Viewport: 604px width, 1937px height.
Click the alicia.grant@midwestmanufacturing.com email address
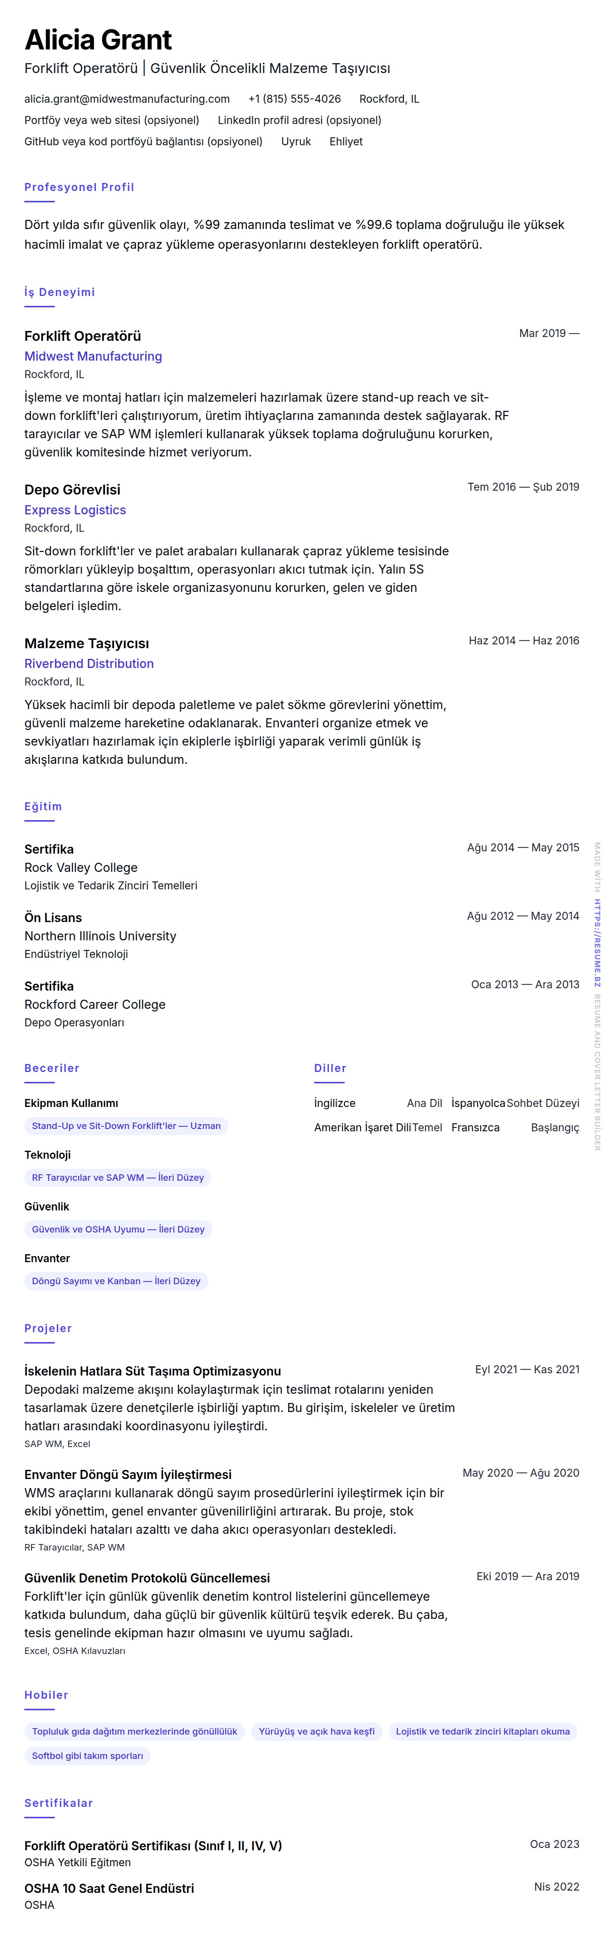coord(126,99)
